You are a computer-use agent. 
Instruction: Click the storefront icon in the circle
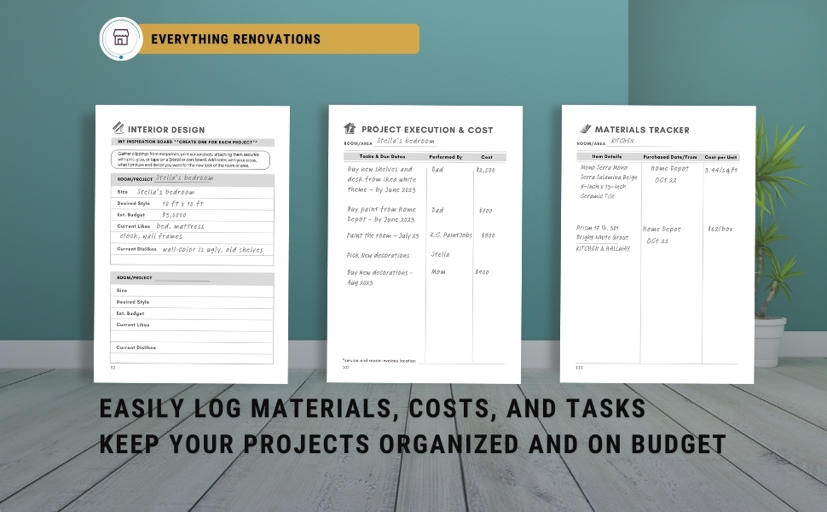tap(121, 38)
